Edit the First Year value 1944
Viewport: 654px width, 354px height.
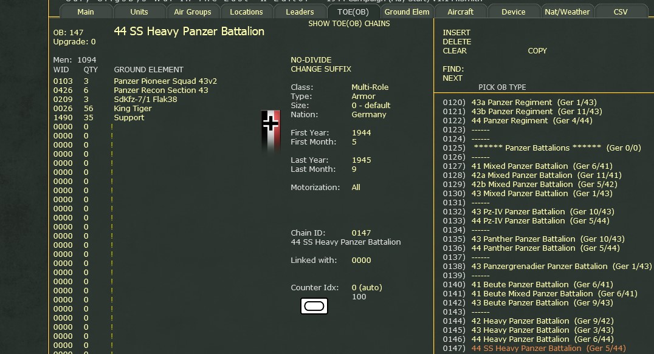click(x=361, y=133)
